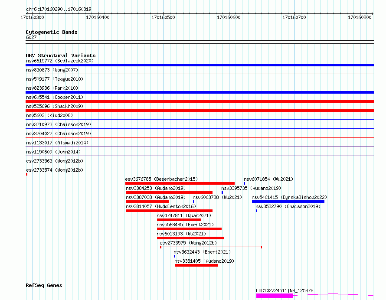Click the red bar under esv3676785
The image size is (386, 300).
pos(180,183)
